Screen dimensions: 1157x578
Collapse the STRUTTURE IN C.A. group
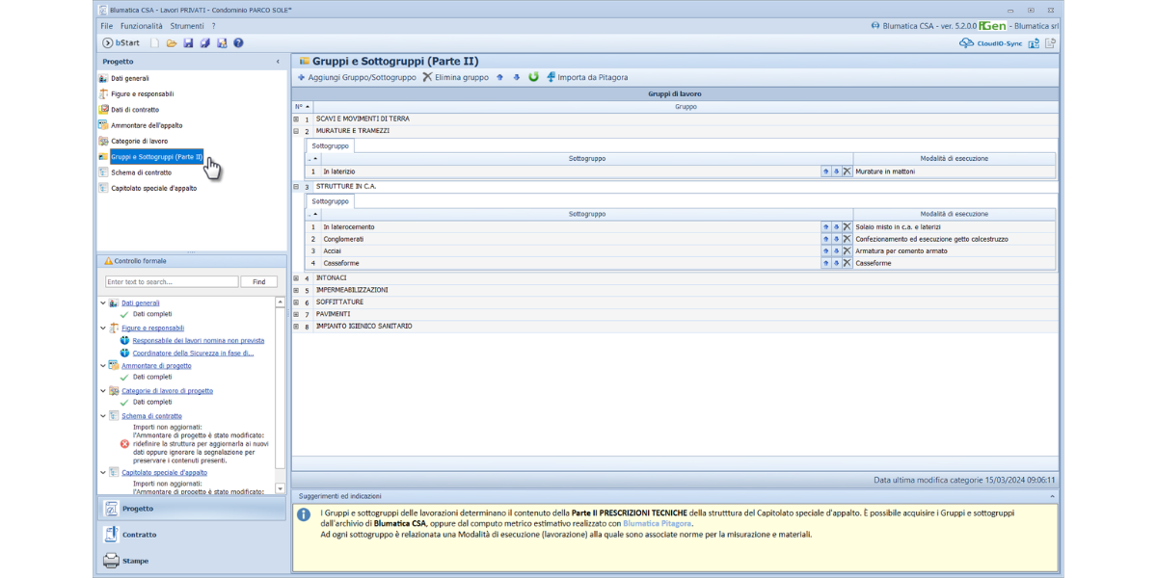[297, 187]
